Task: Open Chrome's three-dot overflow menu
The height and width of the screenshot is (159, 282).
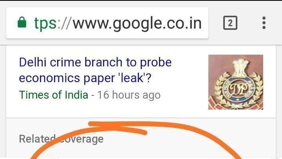Action: click(x=264, y=23)
